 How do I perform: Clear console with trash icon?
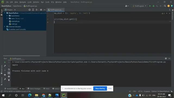click(9, 80)
